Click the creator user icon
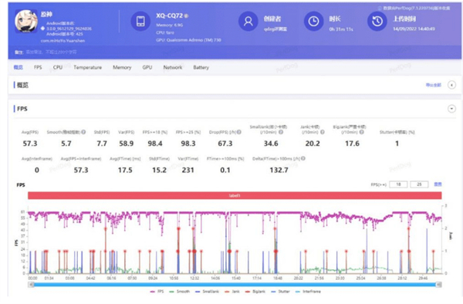463x304 pixels. click(x=248, y=22)
